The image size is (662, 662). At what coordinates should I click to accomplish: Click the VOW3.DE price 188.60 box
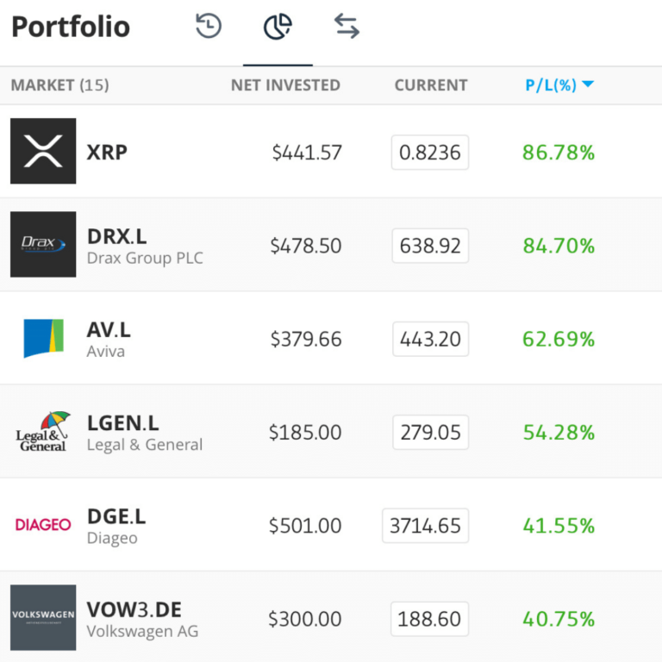click(429, 619)
